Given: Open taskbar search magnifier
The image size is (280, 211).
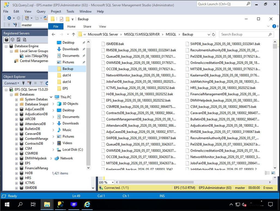Looking at the screenshot, I should (20, 204).
